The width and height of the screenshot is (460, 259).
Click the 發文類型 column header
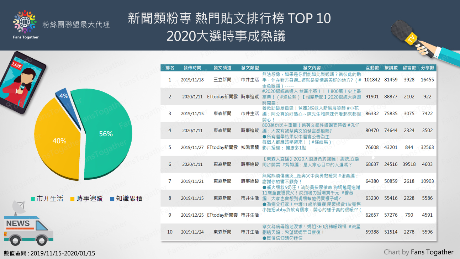(250, 68)
